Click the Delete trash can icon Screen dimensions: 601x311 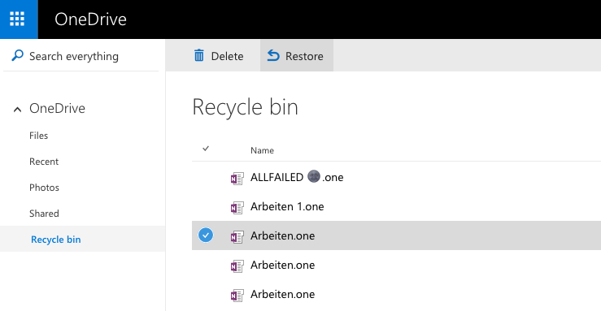coord(199,55)
